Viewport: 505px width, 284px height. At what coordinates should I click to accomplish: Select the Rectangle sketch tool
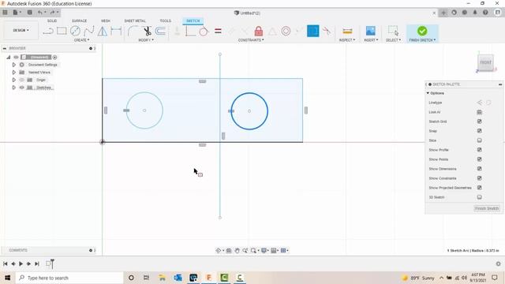click(x=62, y=31)
